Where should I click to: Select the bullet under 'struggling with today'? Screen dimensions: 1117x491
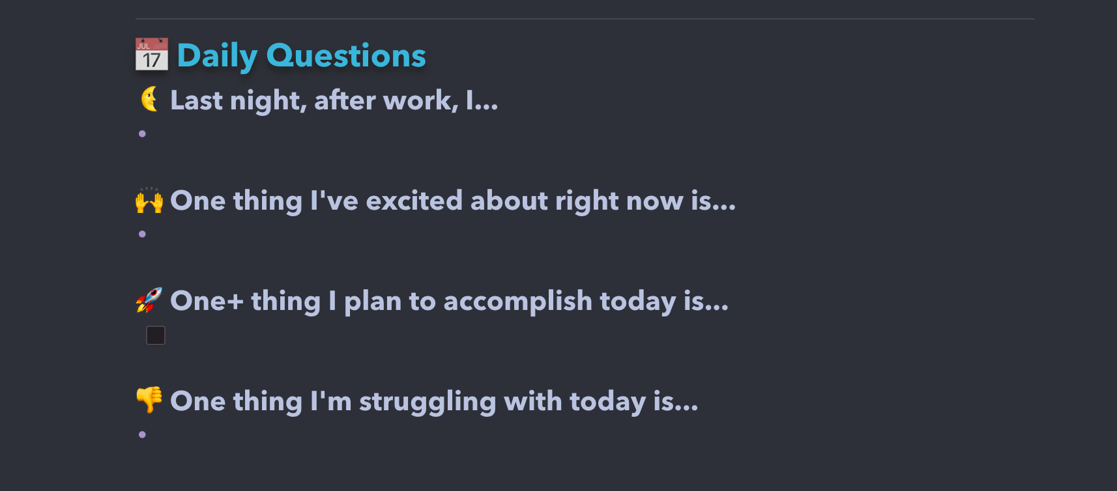click(x=142, y=435)
